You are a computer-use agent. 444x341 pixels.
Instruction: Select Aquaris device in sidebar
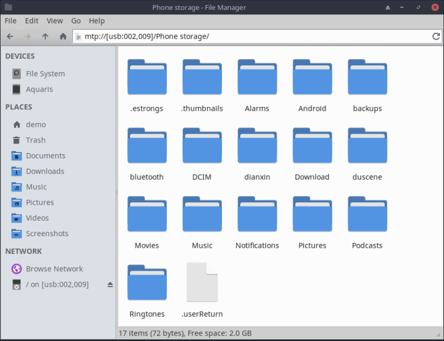pos(39,89)
